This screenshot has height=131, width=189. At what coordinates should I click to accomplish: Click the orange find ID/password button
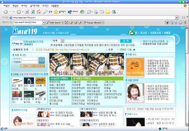click(x=36, y=66)
